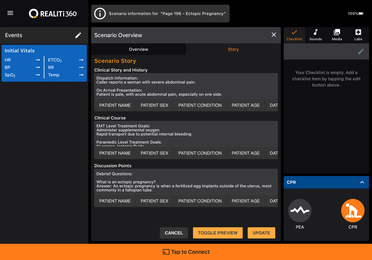Open the Labs panel

[x=358, y=35]
